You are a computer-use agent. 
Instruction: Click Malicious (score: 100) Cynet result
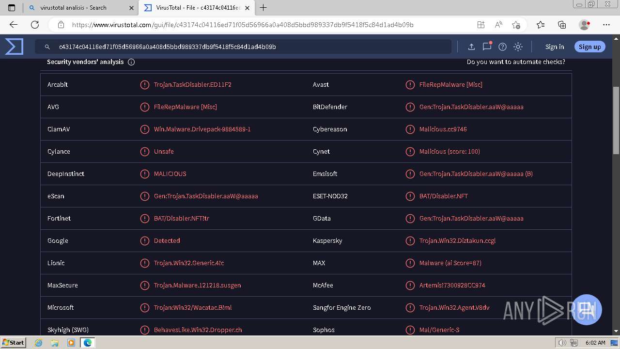tap(449, 152)
